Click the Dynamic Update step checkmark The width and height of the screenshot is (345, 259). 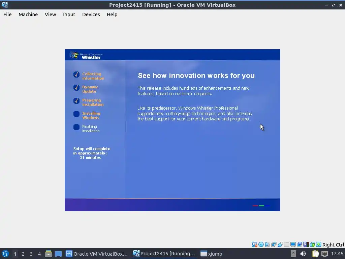coord(76,88)
